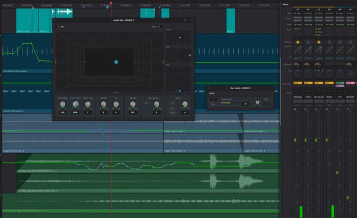Open the A3 EQ curve in mixer

click(x=319, y=58)
